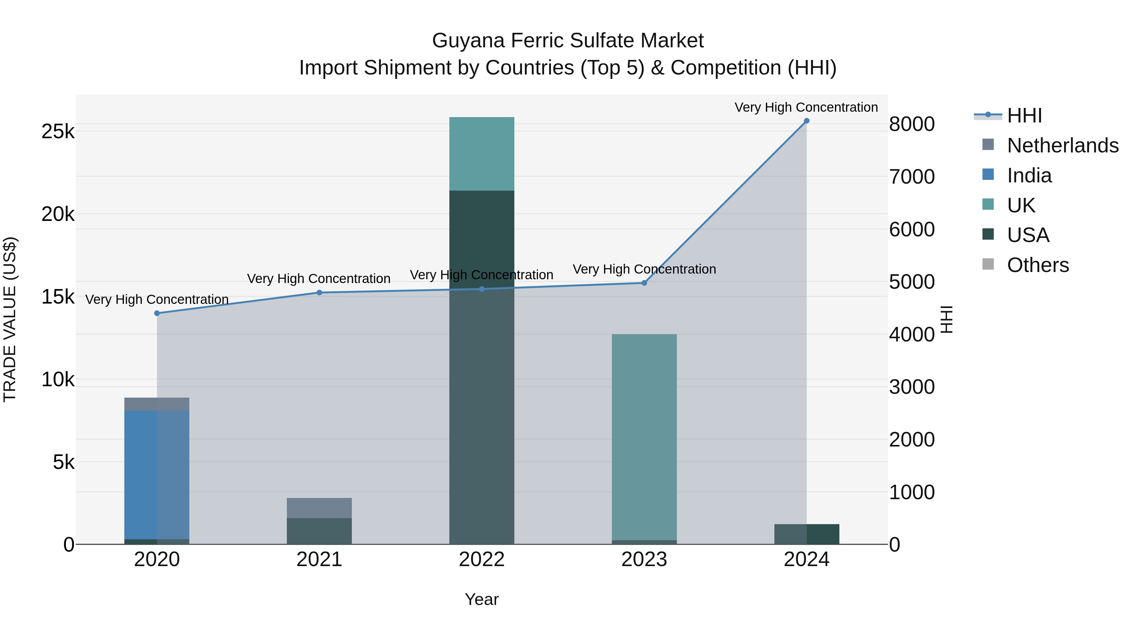Click the Others legend color swatch

pyautogui.click(x=988, y=264)
